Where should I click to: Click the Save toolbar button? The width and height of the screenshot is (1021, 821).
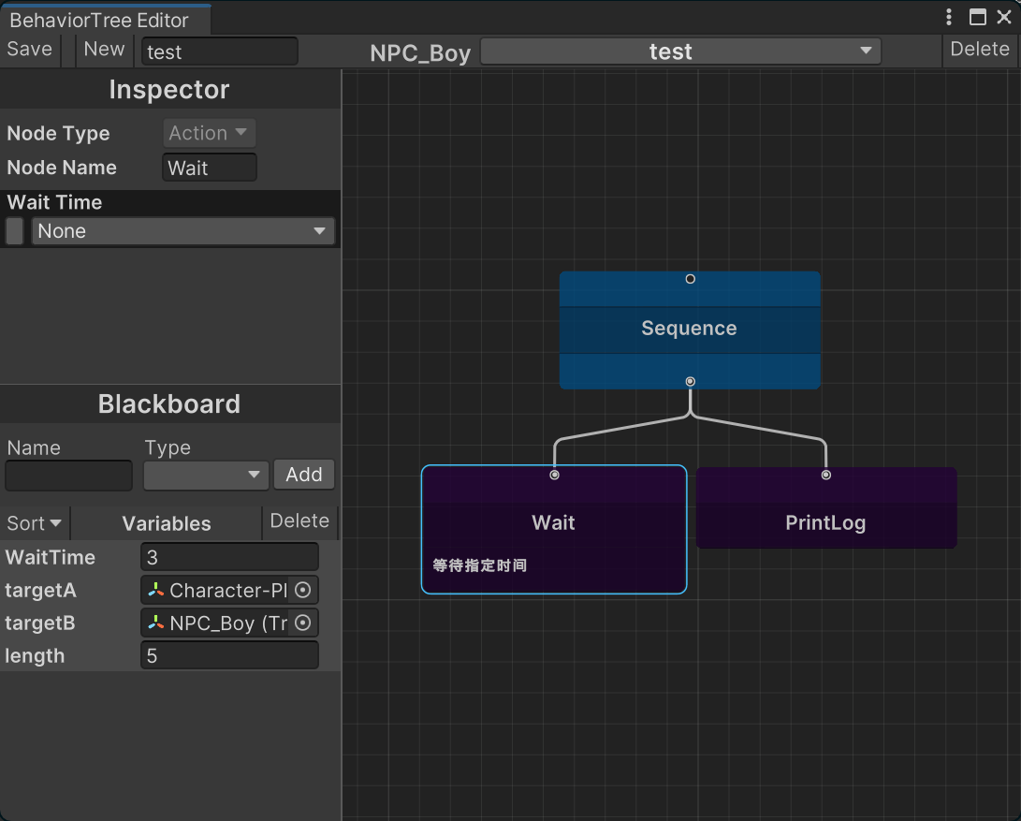[30, 50]
